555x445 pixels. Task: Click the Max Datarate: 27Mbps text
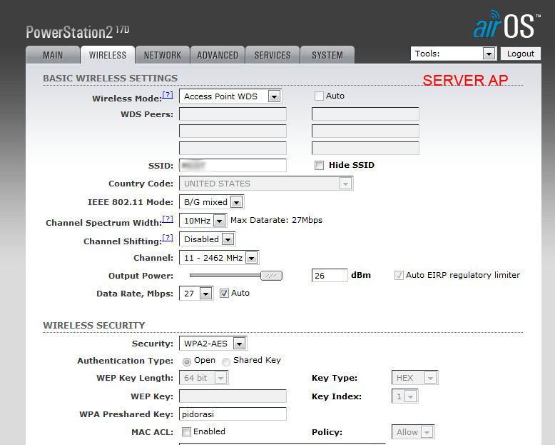(x=277, y=220)
